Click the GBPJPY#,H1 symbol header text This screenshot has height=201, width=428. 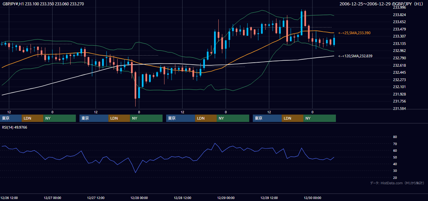click(x=44, y=4)
